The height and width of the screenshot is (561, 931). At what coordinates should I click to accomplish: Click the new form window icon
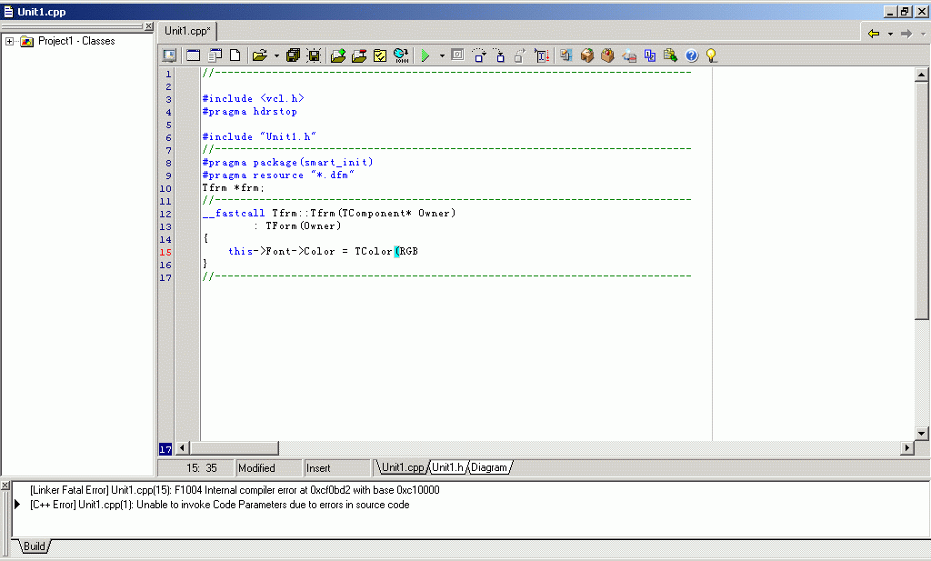193,55
